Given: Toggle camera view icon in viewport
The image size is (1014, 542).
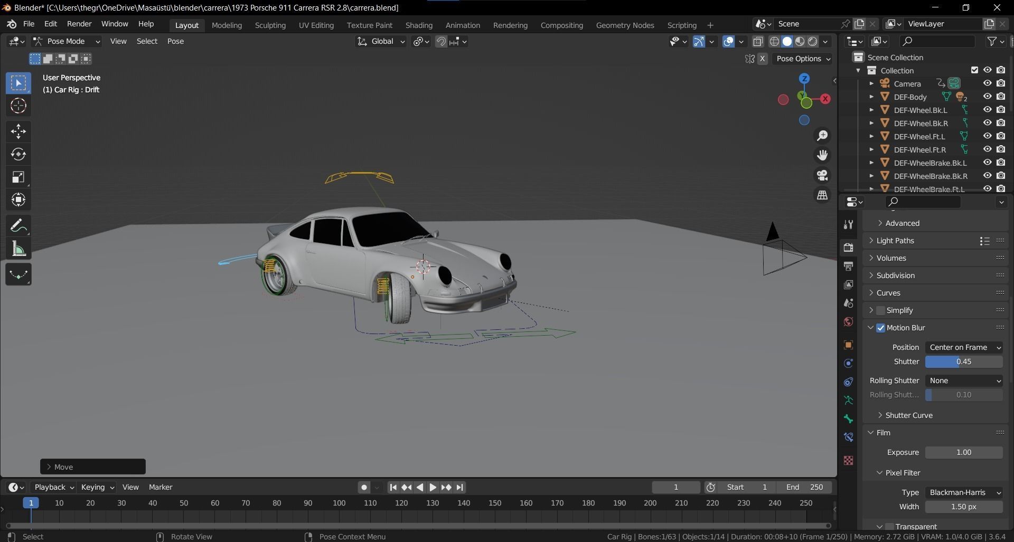Looking at the screenshot, I should pyautogui.click(x=822, y=175).
